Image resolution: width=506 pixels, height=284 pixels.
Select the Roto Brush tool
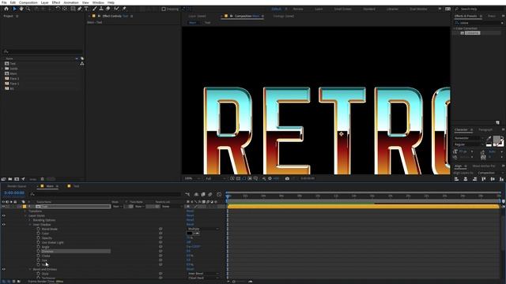point(116,9)
